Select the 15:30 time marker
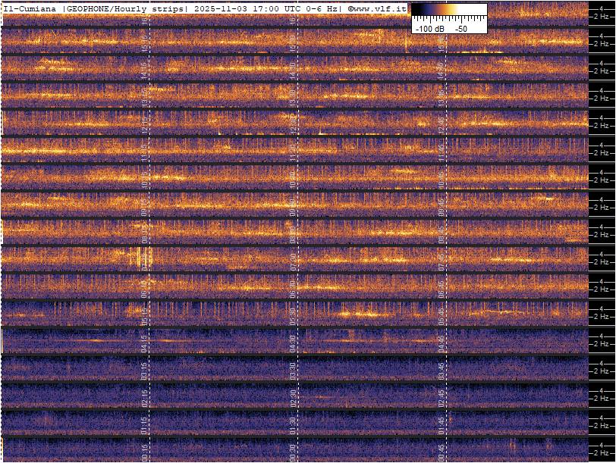The image size is (616, 463). click(x=293, y=42)
